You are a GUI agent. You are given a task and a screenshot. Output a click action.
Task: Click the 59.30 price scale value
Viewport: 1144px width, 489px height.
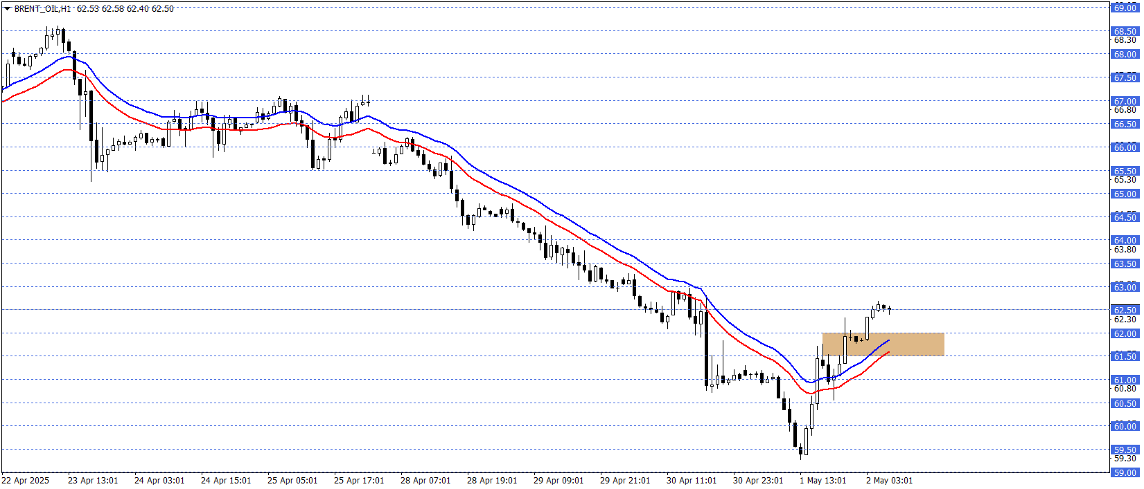[x=1125, y=459]
